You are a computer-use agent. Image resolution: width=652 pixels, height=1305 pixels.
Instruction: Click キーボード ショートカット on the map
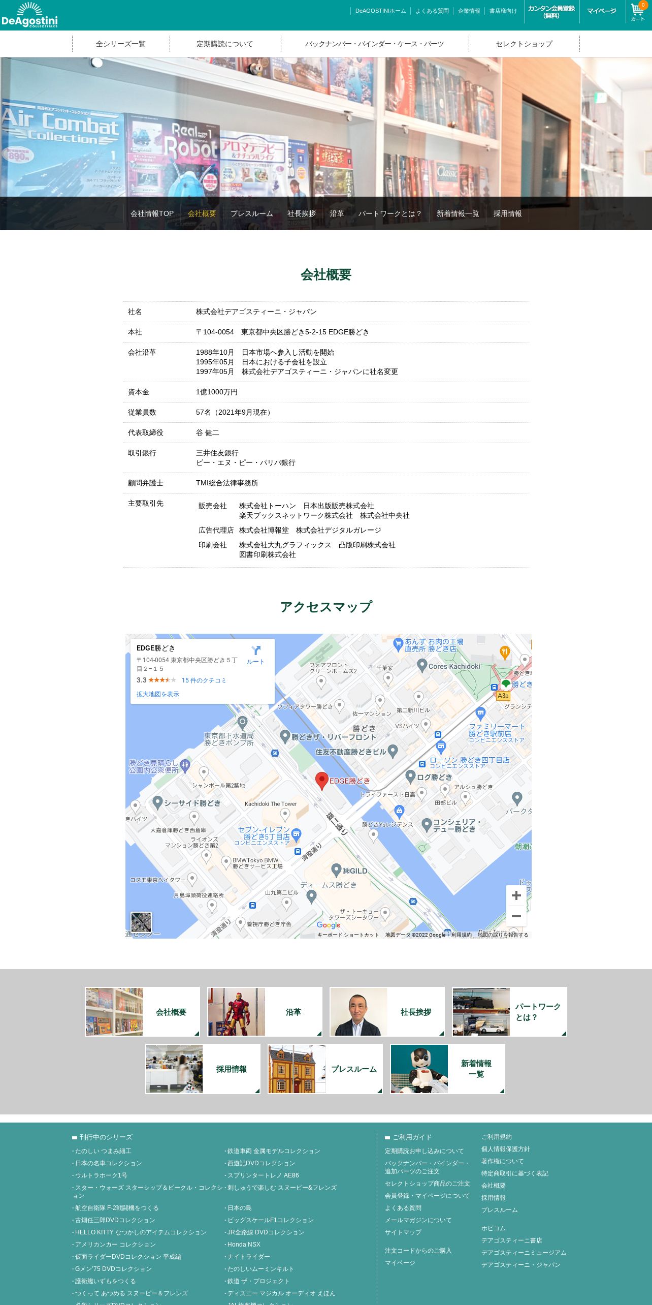pos(348,935)
